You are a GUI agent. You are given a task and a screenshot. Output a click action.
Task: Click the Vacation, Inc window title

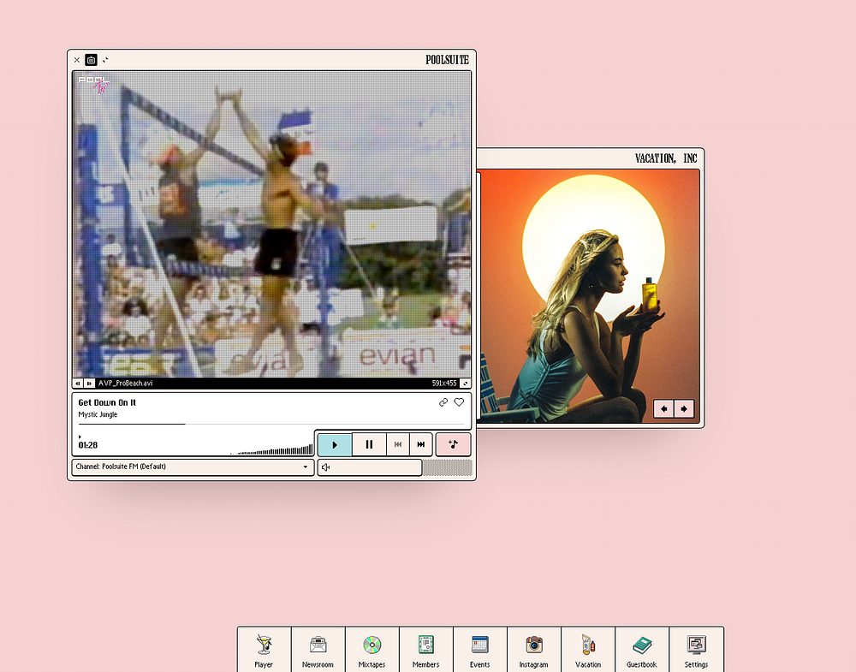pos(666,158)
